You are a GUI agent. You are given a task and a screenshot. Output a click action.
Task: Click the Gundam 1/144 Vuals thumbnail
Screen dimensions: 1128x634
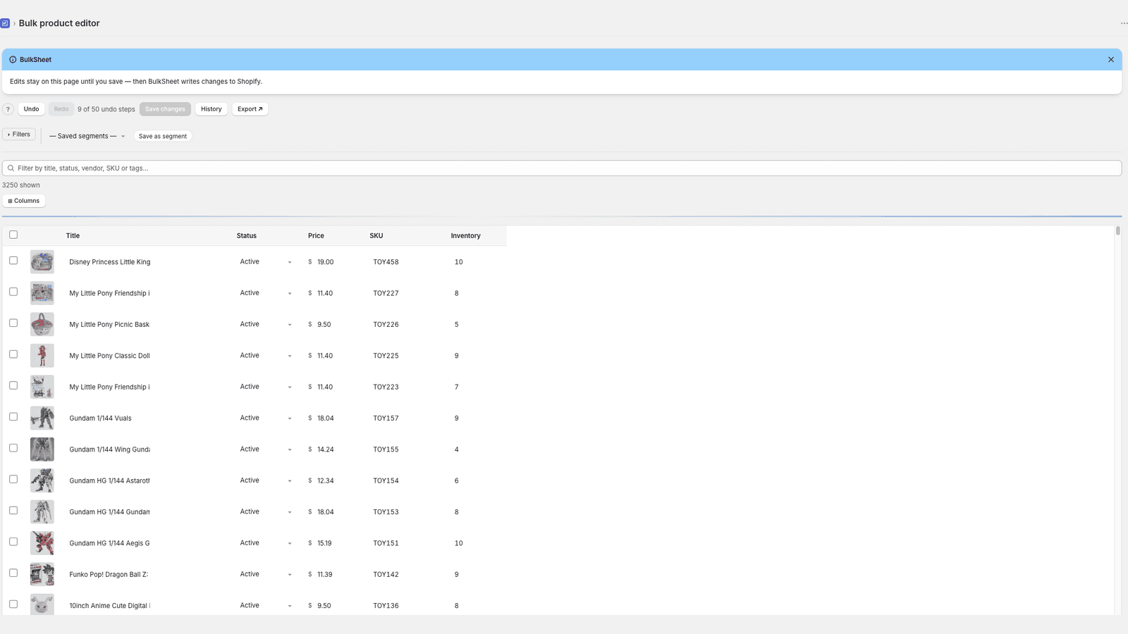click(x=42, y=418)
